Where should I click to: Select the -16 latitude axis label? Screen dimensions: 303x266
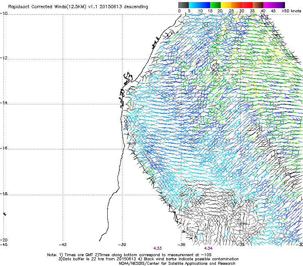4,148
